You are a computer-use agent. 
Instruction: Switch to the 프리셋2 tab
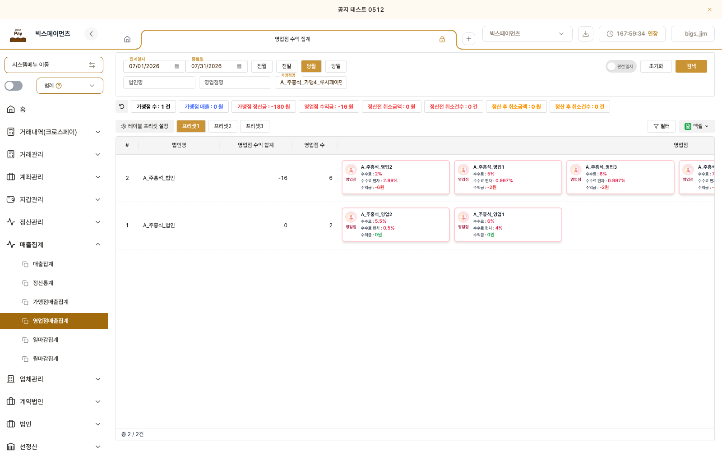click(223, 126)
